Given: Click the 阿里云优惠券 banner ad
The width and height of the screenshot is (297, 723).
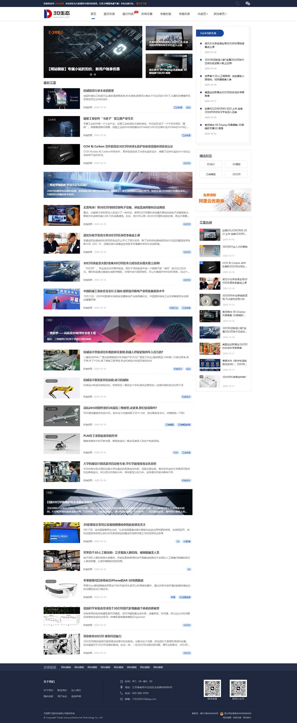Looking at the screenshot, I should pos(223,200).
